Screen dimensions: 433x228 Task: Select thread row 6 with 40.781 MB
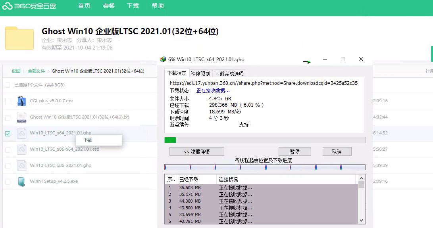point(261,221)
